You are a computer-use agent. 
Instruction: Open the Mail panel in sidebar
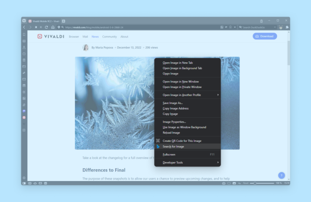tap(24, 79)
